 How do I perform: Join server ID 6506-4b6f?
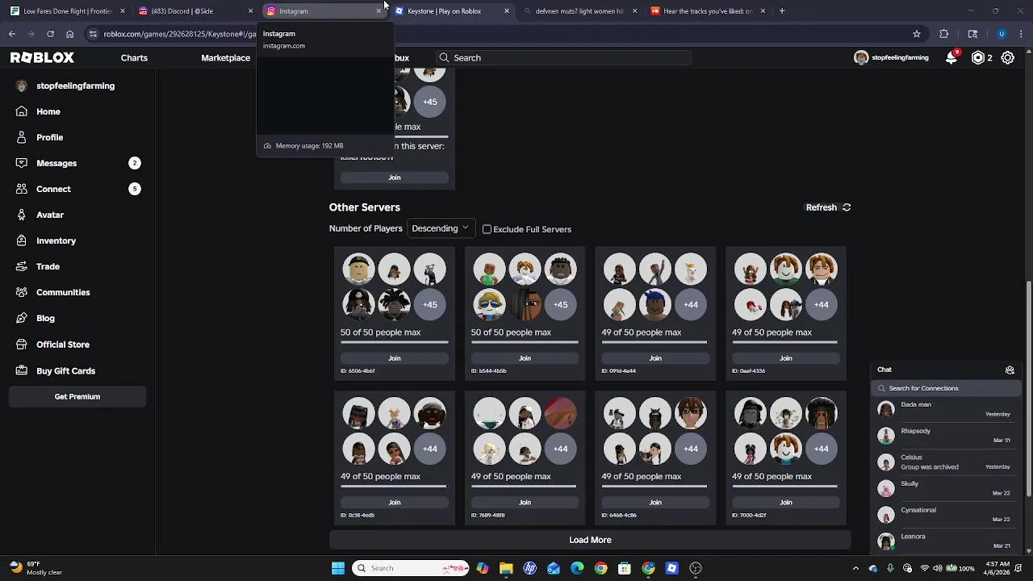(x=395, y=358)
